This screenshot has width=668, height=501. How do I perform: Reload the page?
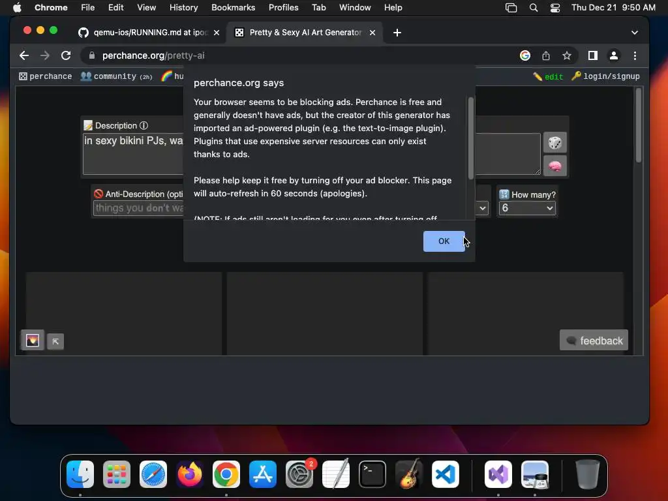pyautogui.click(x=66, y=55)
